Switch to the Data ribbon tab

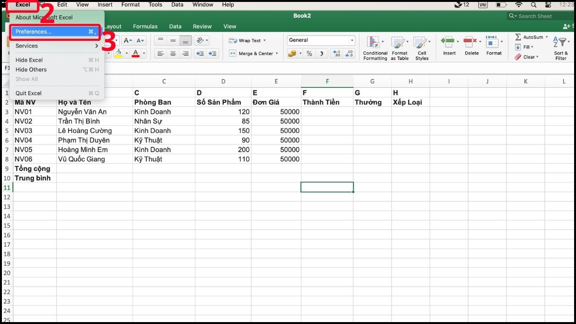click(175, 26)
